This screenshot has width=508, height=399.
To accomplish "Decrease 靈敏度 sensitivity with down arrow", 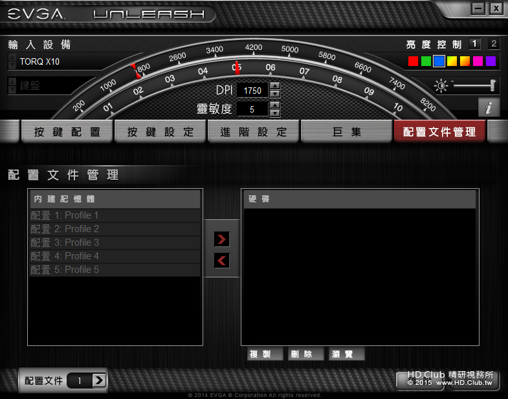I will coord(275,113).
